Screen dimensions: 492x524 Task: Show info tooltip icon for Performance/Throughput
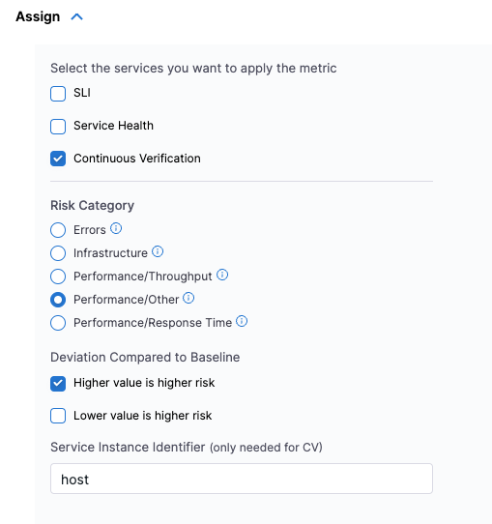pos(222,275)
